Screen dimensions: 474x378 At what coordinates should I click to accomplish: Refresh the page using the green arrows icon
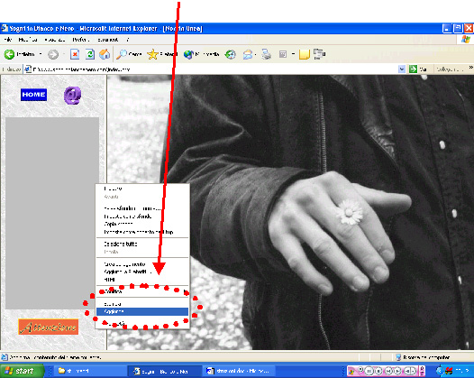click(89, 54)
